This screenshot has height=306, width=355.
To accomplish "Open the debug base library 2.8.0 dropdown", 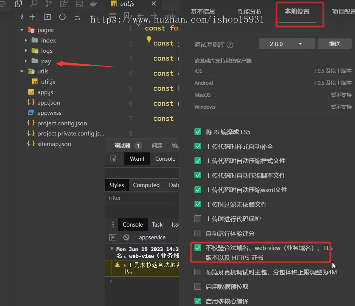I will [x=287, y=44].
